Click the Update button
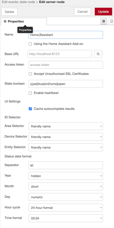The width and height of the screenshot is (114, 228). point(103,12)
